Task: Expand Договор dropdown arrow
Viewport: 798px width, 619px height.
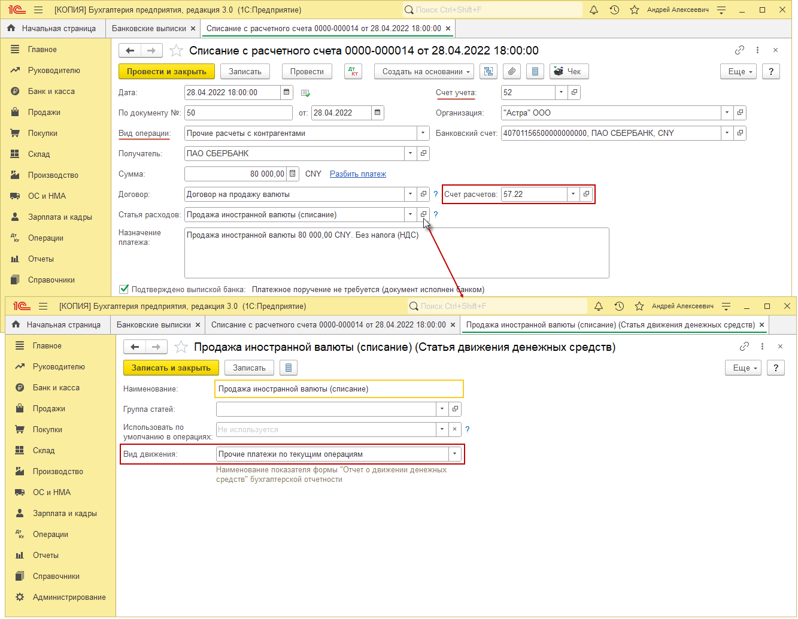Action: (410, 194)
